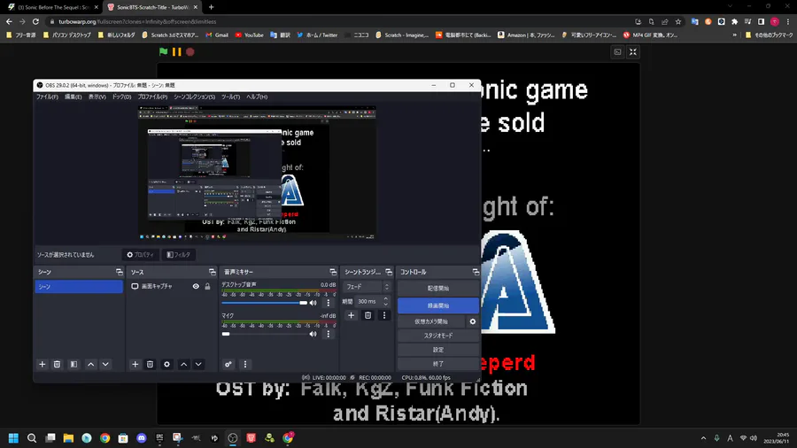
Task: Open the Profile menu in OBS
Action: coord(152,97)
